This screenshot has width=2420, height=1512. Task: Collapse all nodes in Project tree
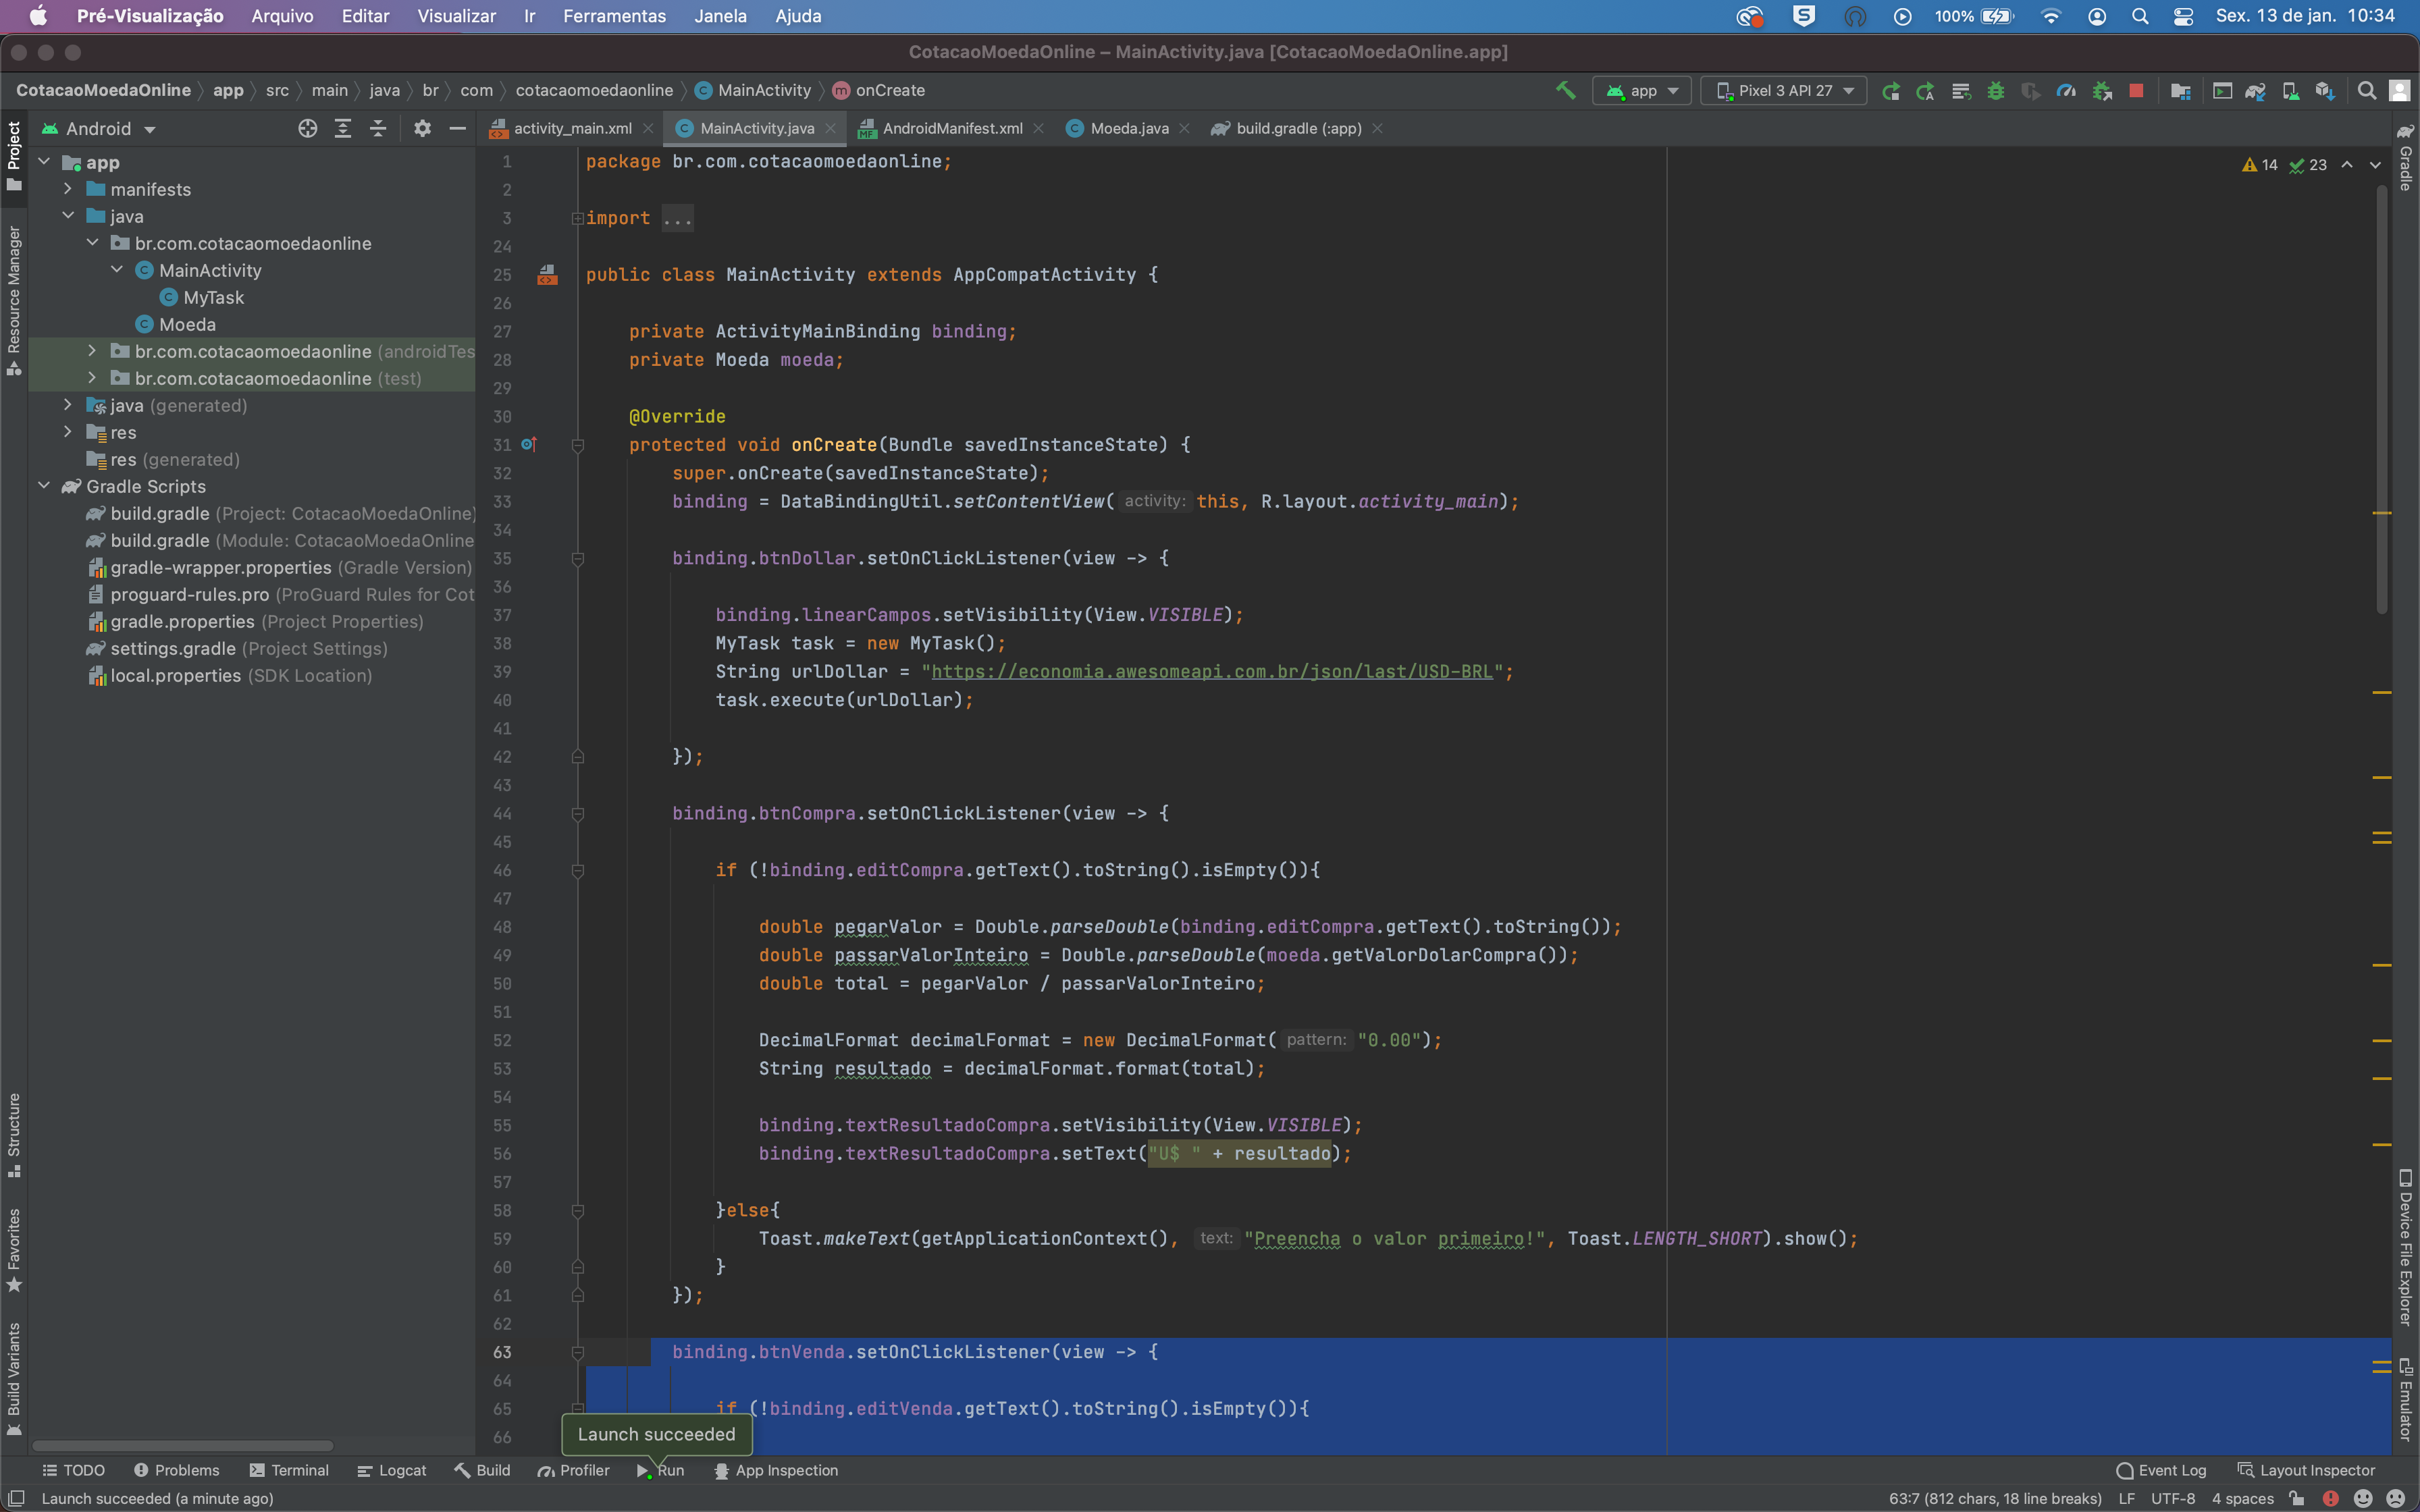[x=378, y=128]
